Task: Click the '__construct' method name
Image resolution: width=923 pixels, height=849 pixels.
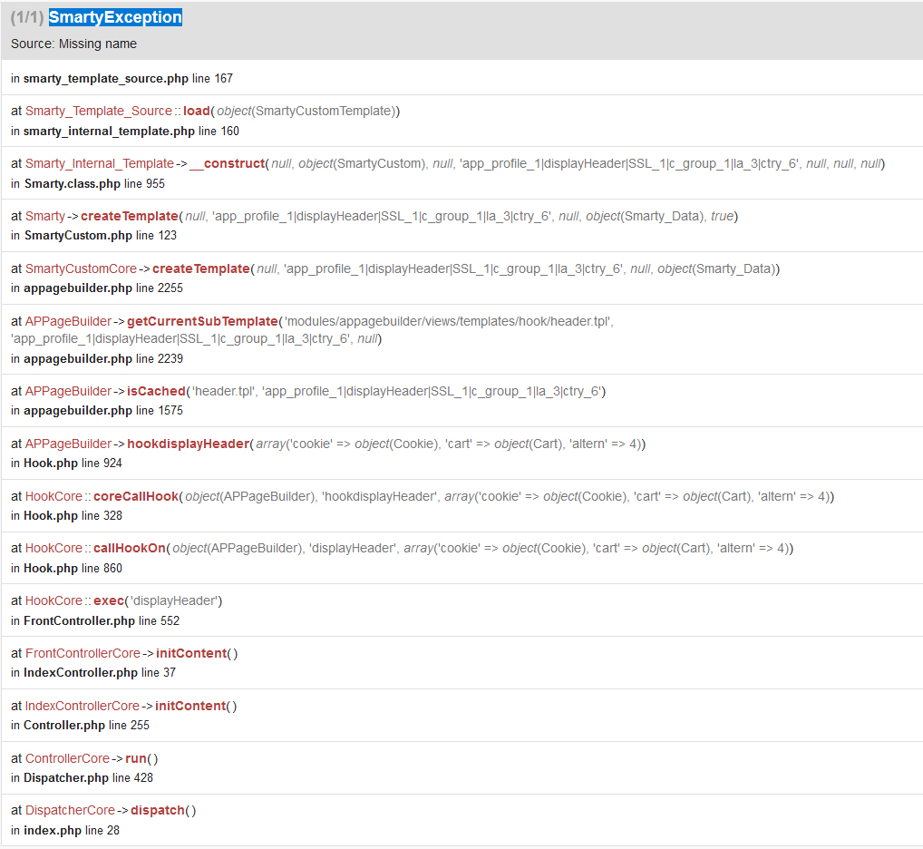Action: 228,163
